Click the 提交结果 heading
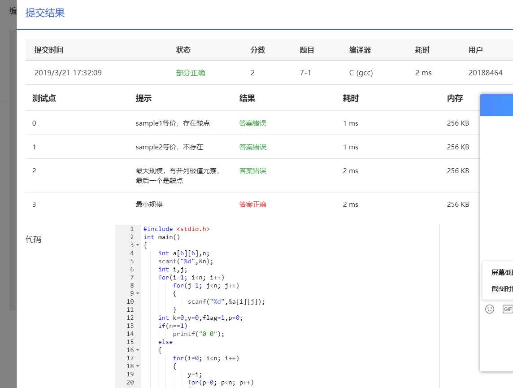Viewport: 513px width, 388px height. (x=45, y=13)
